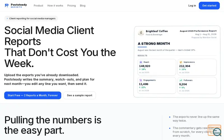Viewport: 224px width, 140px height.
Task: Click 'Pulling the numbers is the easy part' heading
Action: click(x=53, y=125)
